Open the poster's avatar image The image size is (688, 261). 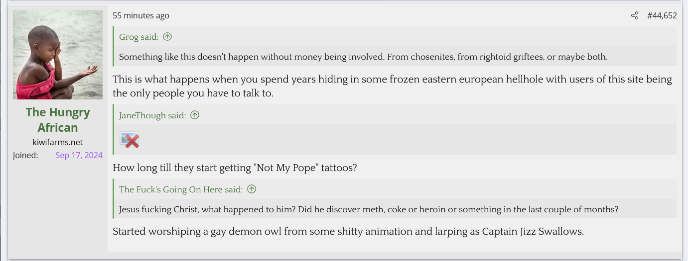click(58, 55)
